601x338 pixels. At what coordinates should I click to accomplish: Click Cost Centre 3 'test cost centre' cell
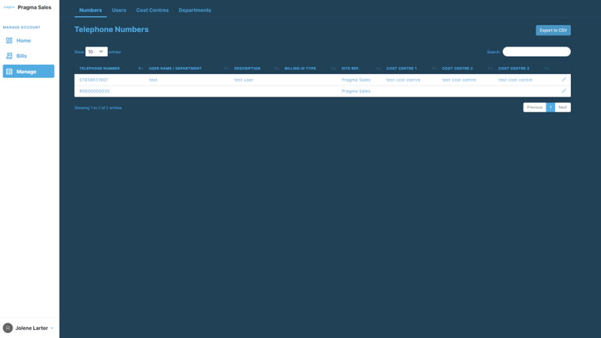[515, 80]
